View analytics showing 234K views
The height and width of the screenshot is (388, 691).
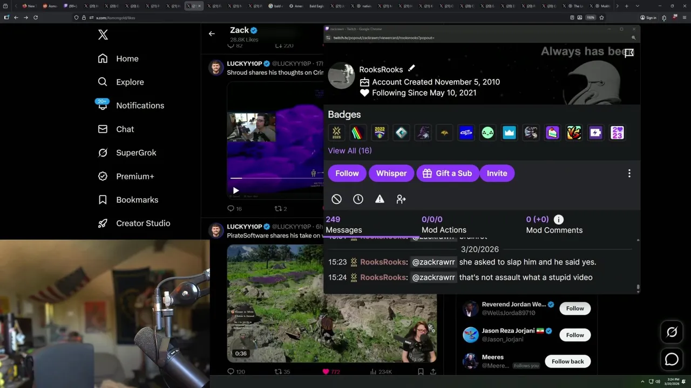pos(381,371)
